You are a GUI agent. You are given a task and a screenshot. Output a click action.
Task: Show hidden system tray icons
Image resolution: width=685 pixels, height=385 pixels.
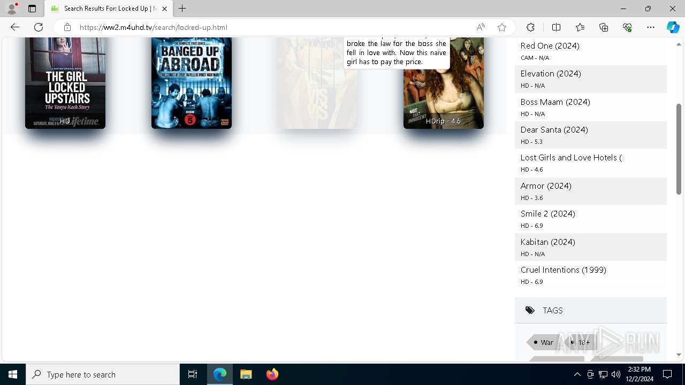[577, 374]
